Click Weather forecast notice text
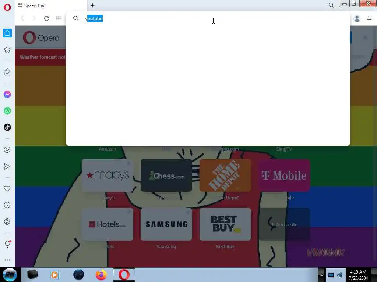The height and width of the screenshot is (282, 377). click(43, 57)
